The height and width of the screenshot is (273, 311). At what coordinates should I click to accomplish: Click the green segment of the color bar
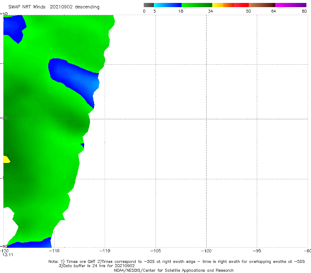click(197, 5)
